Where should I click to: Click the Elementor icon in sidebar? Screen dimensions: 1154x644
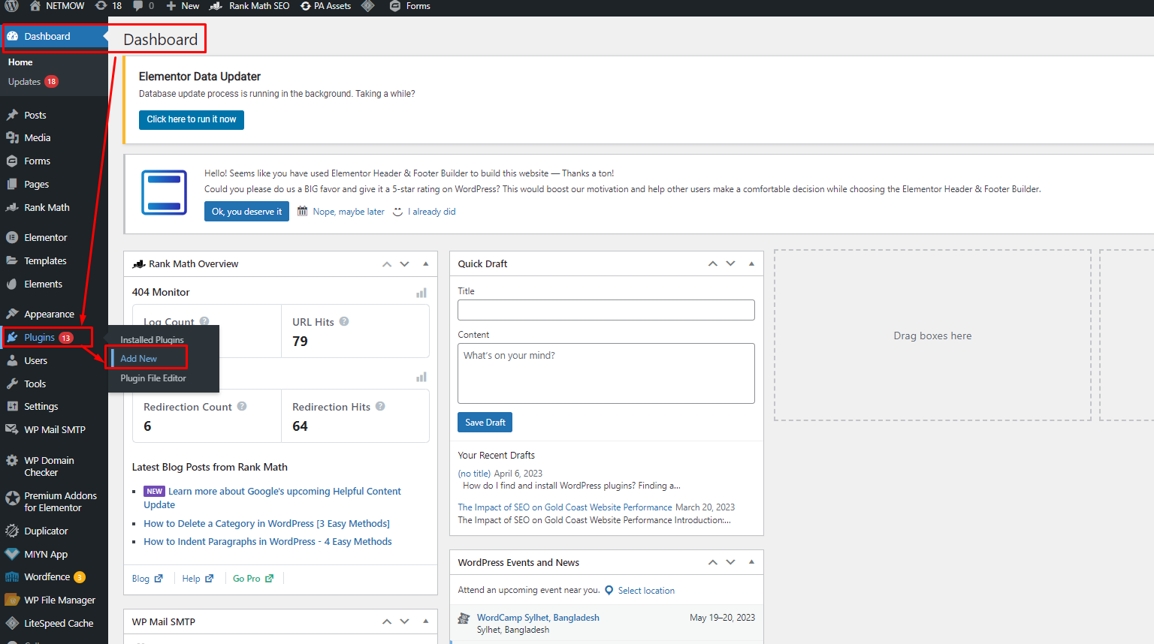click(12, 237)
